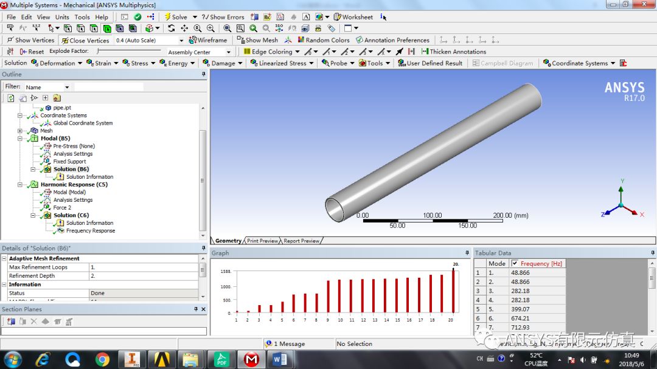
Task: Switch to the Print Preview tab
Action: coord(261,240)
